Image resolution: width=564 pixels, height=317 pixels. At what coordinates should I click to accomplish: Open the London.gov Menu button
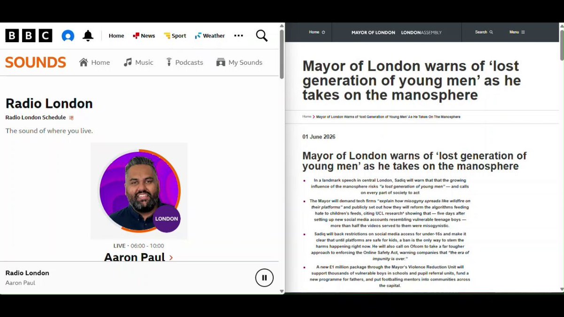click(x=517, y=32)
